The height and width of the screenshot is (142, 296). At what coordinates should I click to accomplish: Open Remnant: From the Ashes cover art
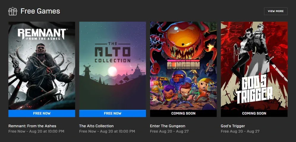42,66
